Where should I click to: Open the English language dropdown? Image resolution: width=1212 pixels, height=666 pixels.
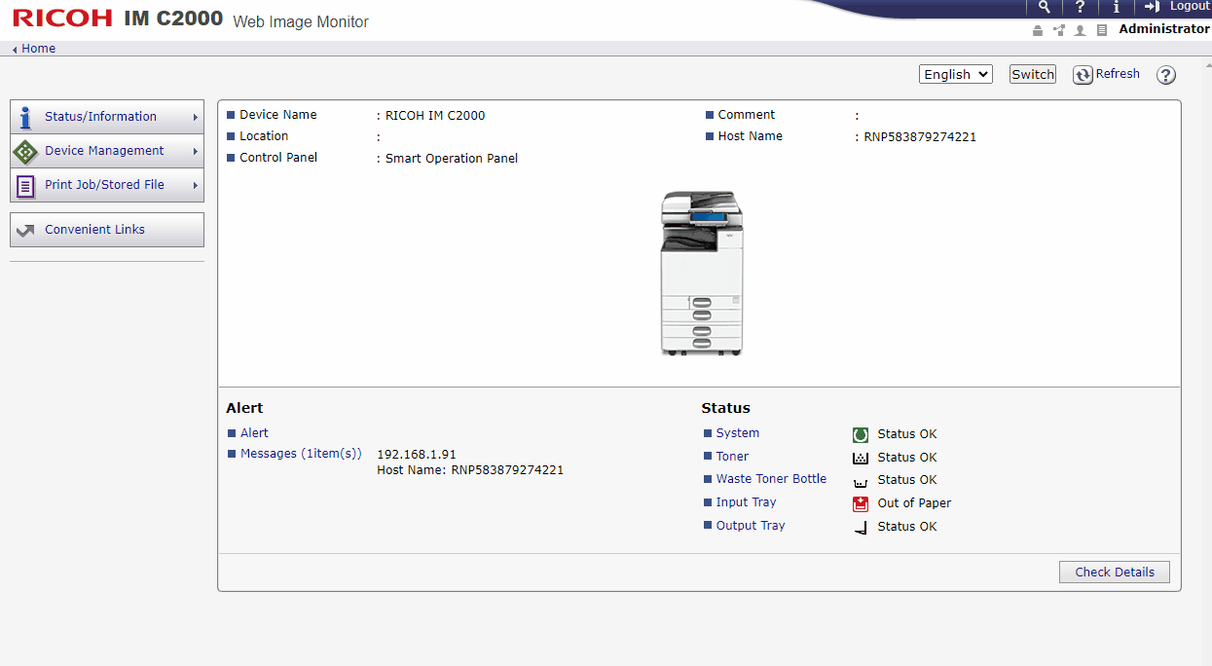pyautogui.click(x=955, y=74)
